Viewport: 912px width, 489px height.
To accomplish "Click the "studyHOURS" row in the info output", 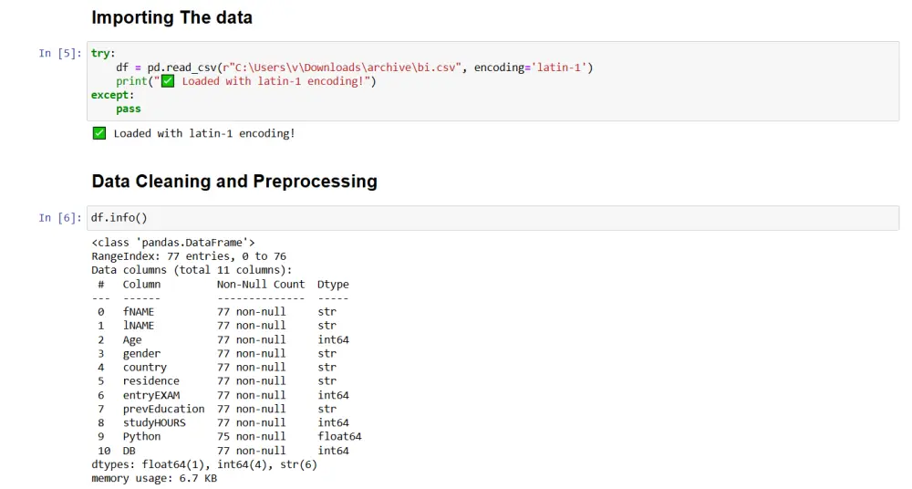I will (x=154, y=422).
